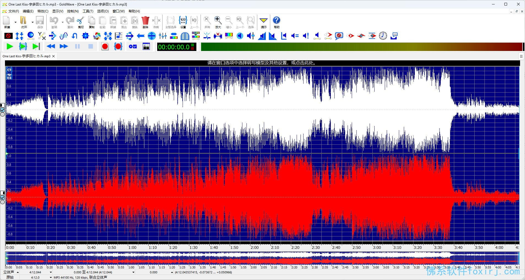Screen dimensions: 525x280
Task: Click the 打开 open folder icon
Action: pos(24,22)
